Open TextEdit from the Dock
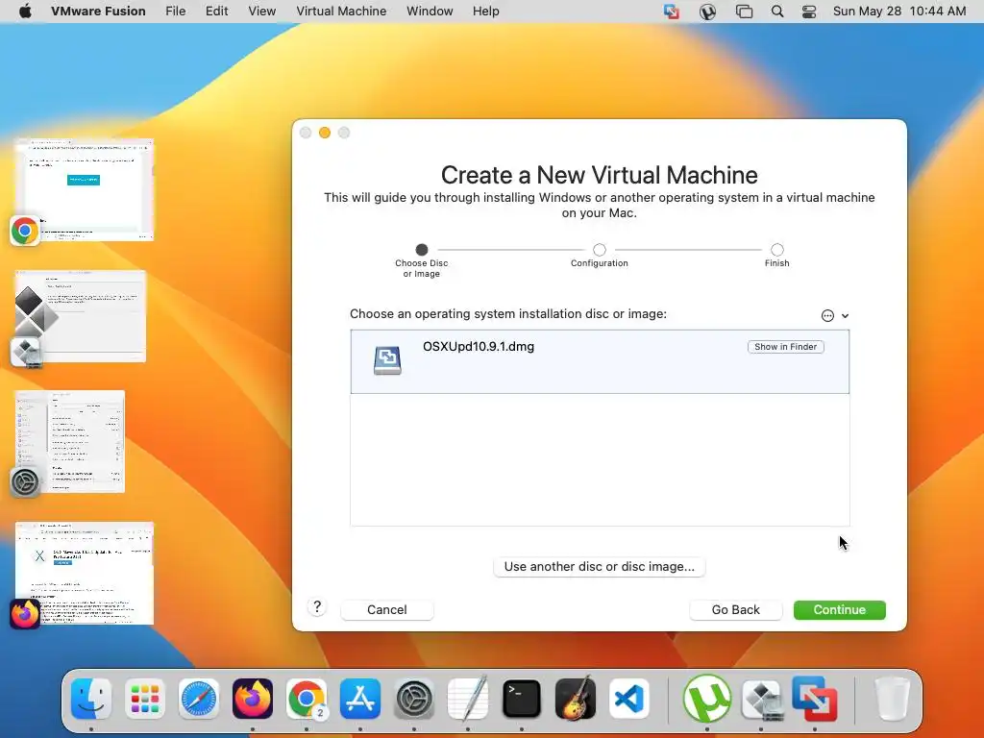984x738 pixels. (x=468, y=699)
